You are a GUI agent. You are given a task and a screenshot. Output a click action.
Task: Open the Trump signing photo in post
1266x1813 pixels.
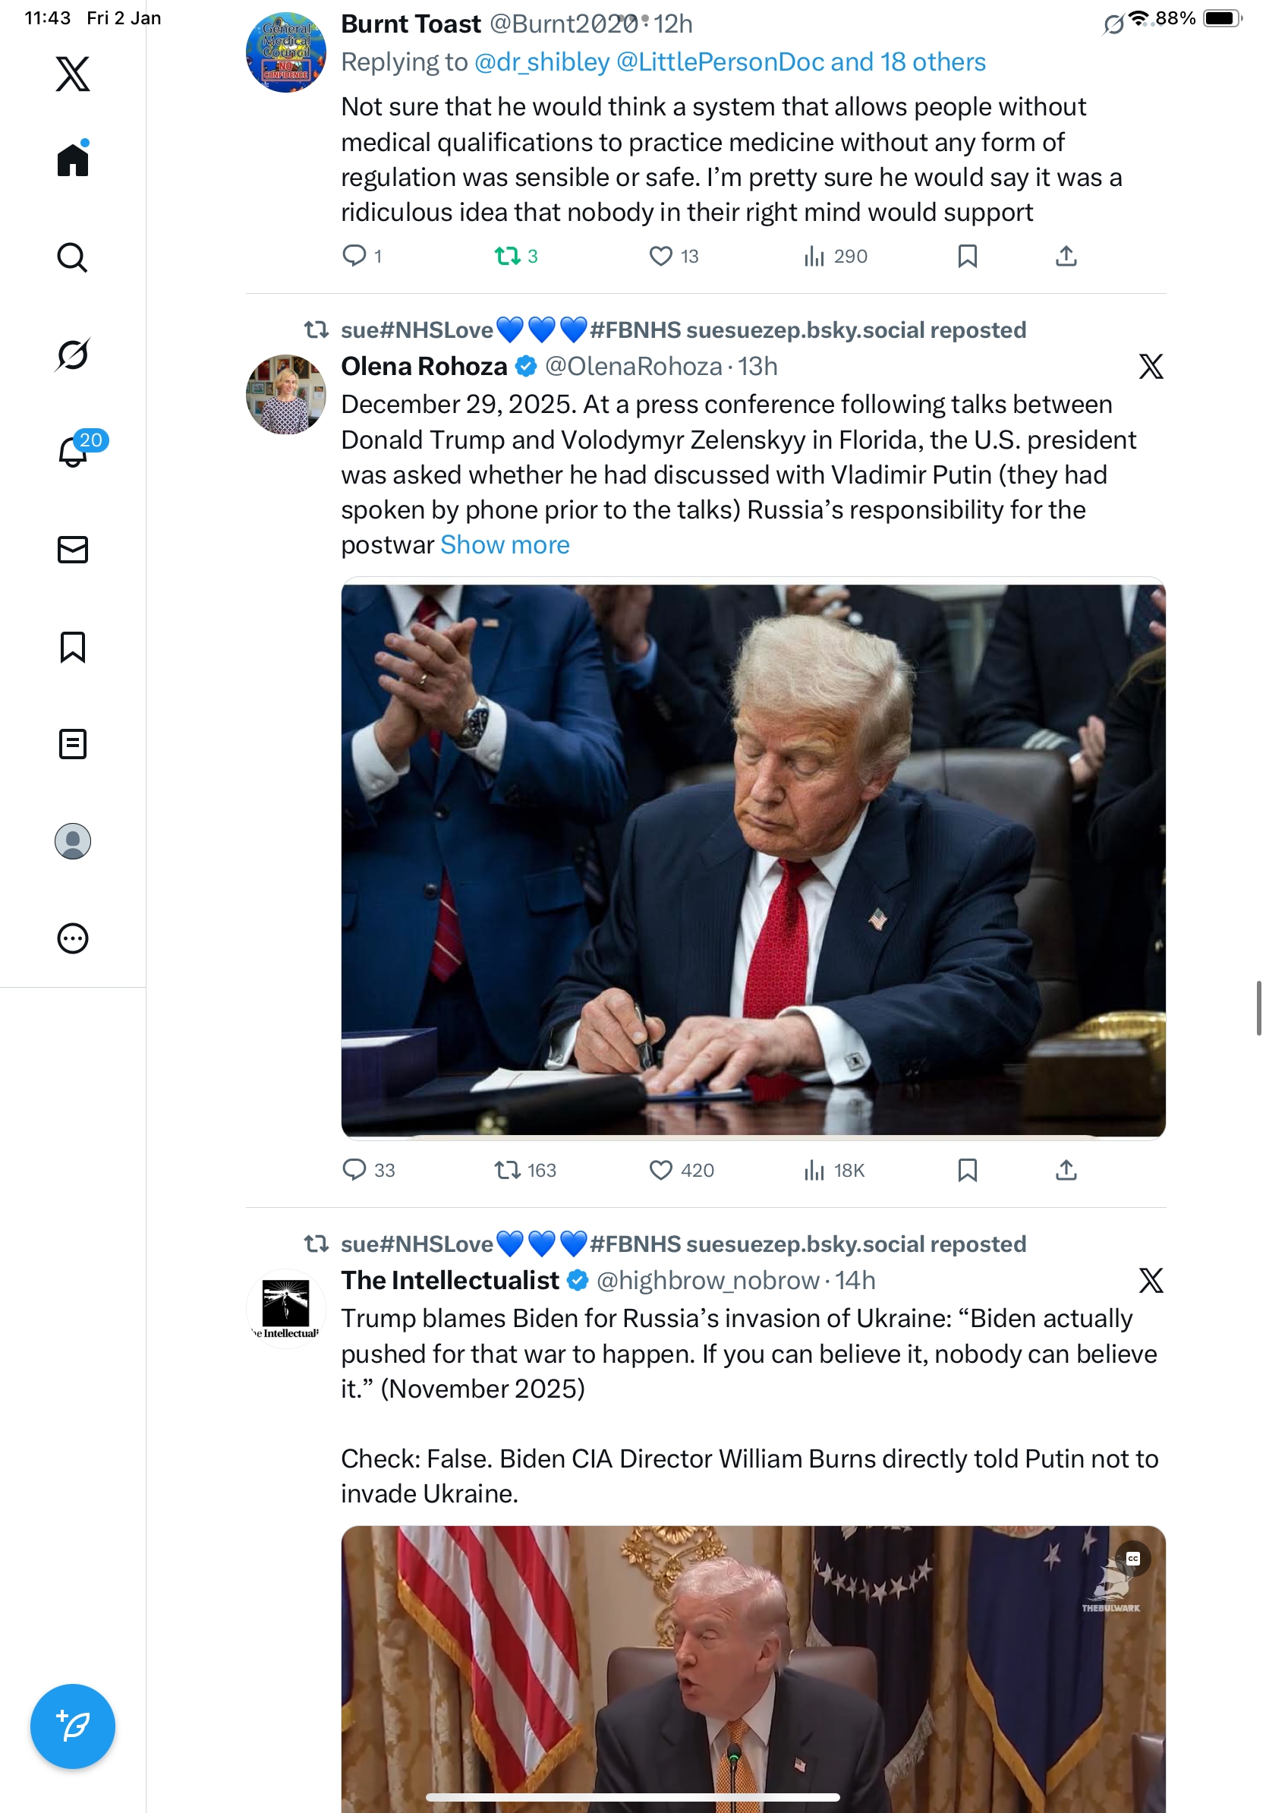(x=753, y=859)
